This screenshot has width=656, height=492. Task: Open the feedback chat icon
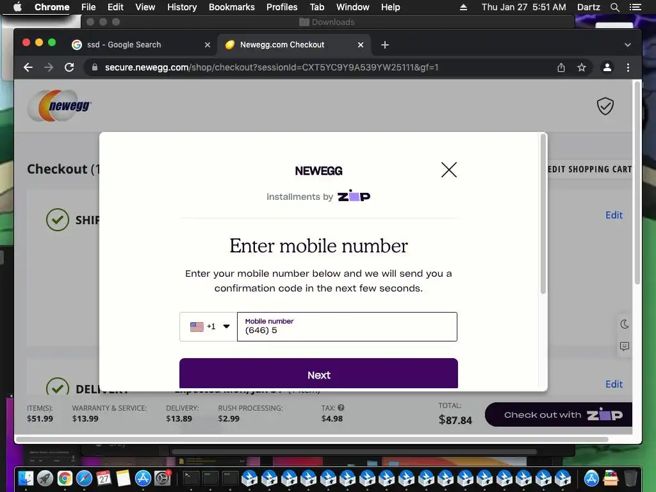624,347
